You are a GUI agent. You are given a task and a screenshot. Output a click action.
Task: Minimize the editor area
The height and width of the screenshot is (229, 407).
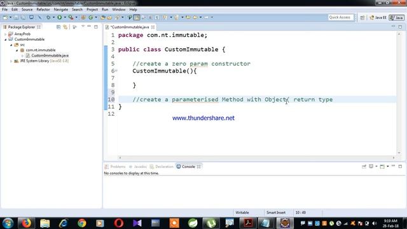click(393, 27)
